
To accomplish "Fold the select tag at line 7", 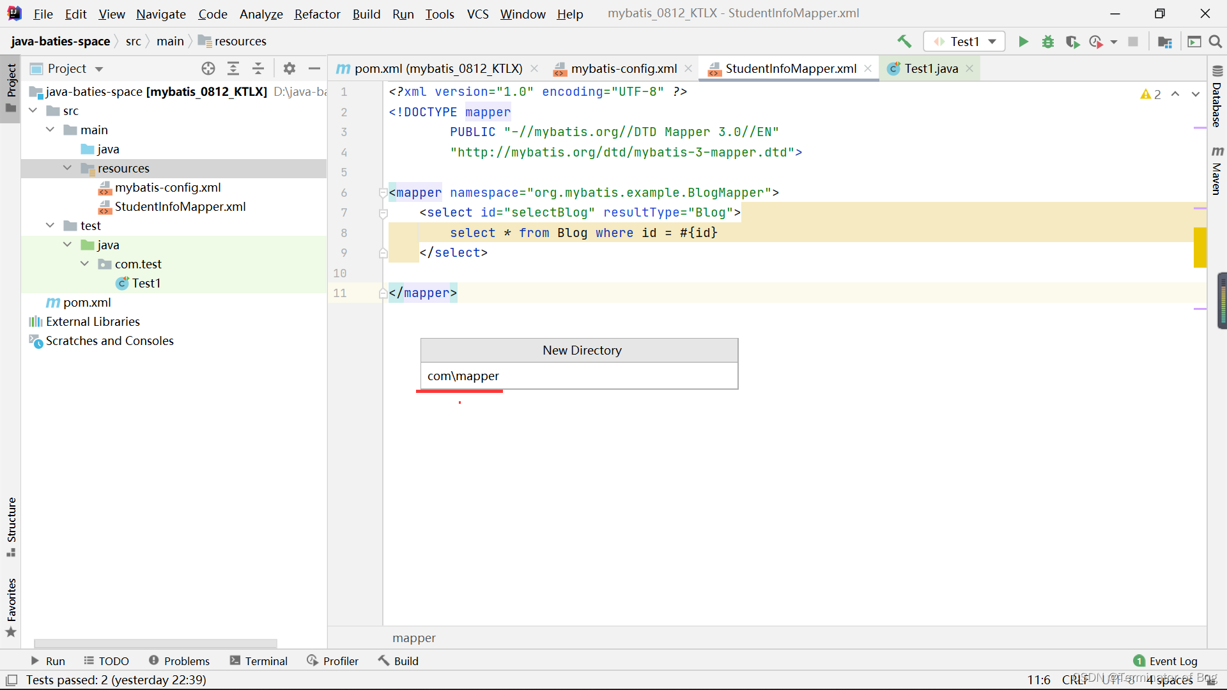I will (383, 213).
